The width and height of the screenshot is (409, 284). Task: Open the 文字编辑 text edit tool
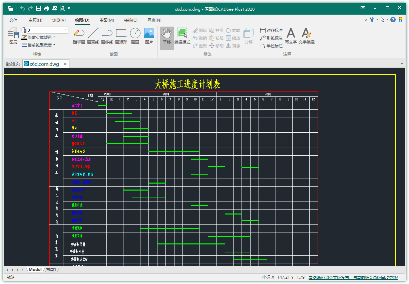pos(306,36)
